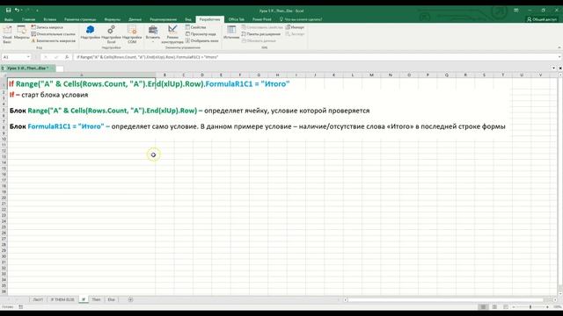Open the Review (Рецензирование) ribbon tab

[164, 19]
